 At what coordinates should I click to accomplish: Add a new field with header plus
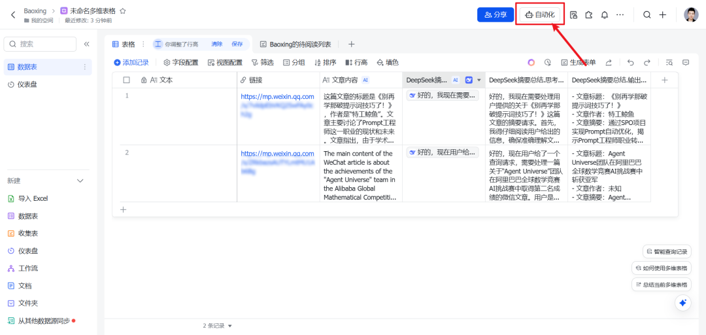664,80
